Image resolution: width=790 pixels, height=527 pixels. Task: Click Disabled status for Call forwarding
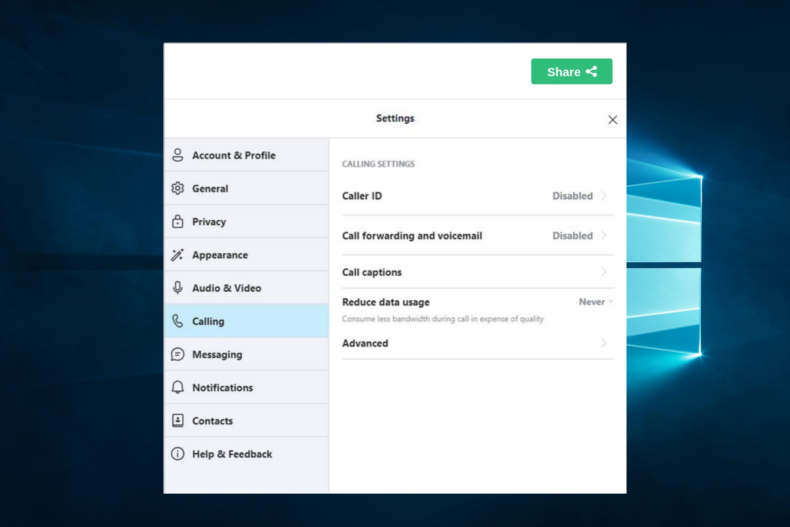click(x=572, y=236)
